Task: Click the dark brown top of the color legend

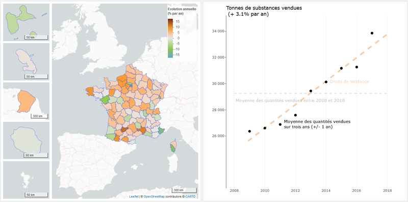Action: (x=170, y=20)
